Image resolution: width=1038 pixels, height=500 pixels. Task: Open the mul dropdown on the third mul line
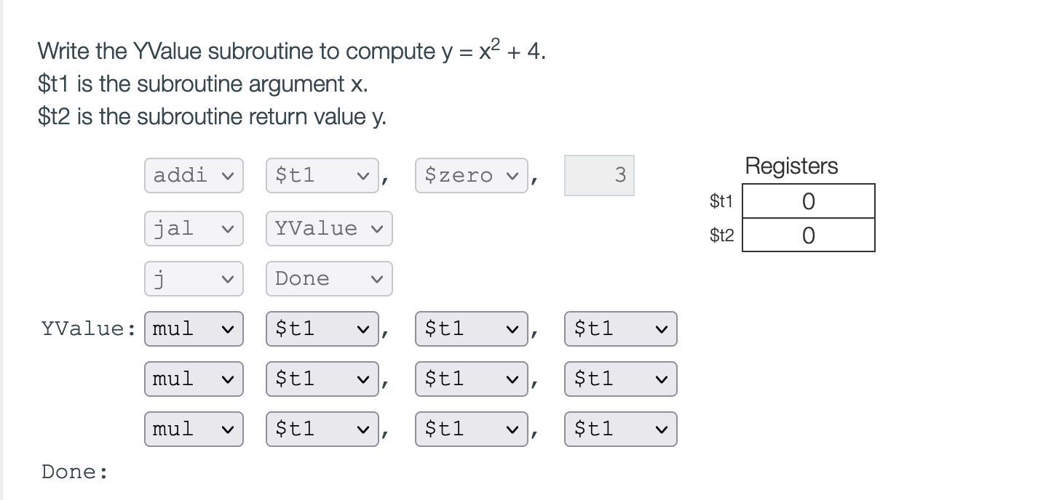194,429
